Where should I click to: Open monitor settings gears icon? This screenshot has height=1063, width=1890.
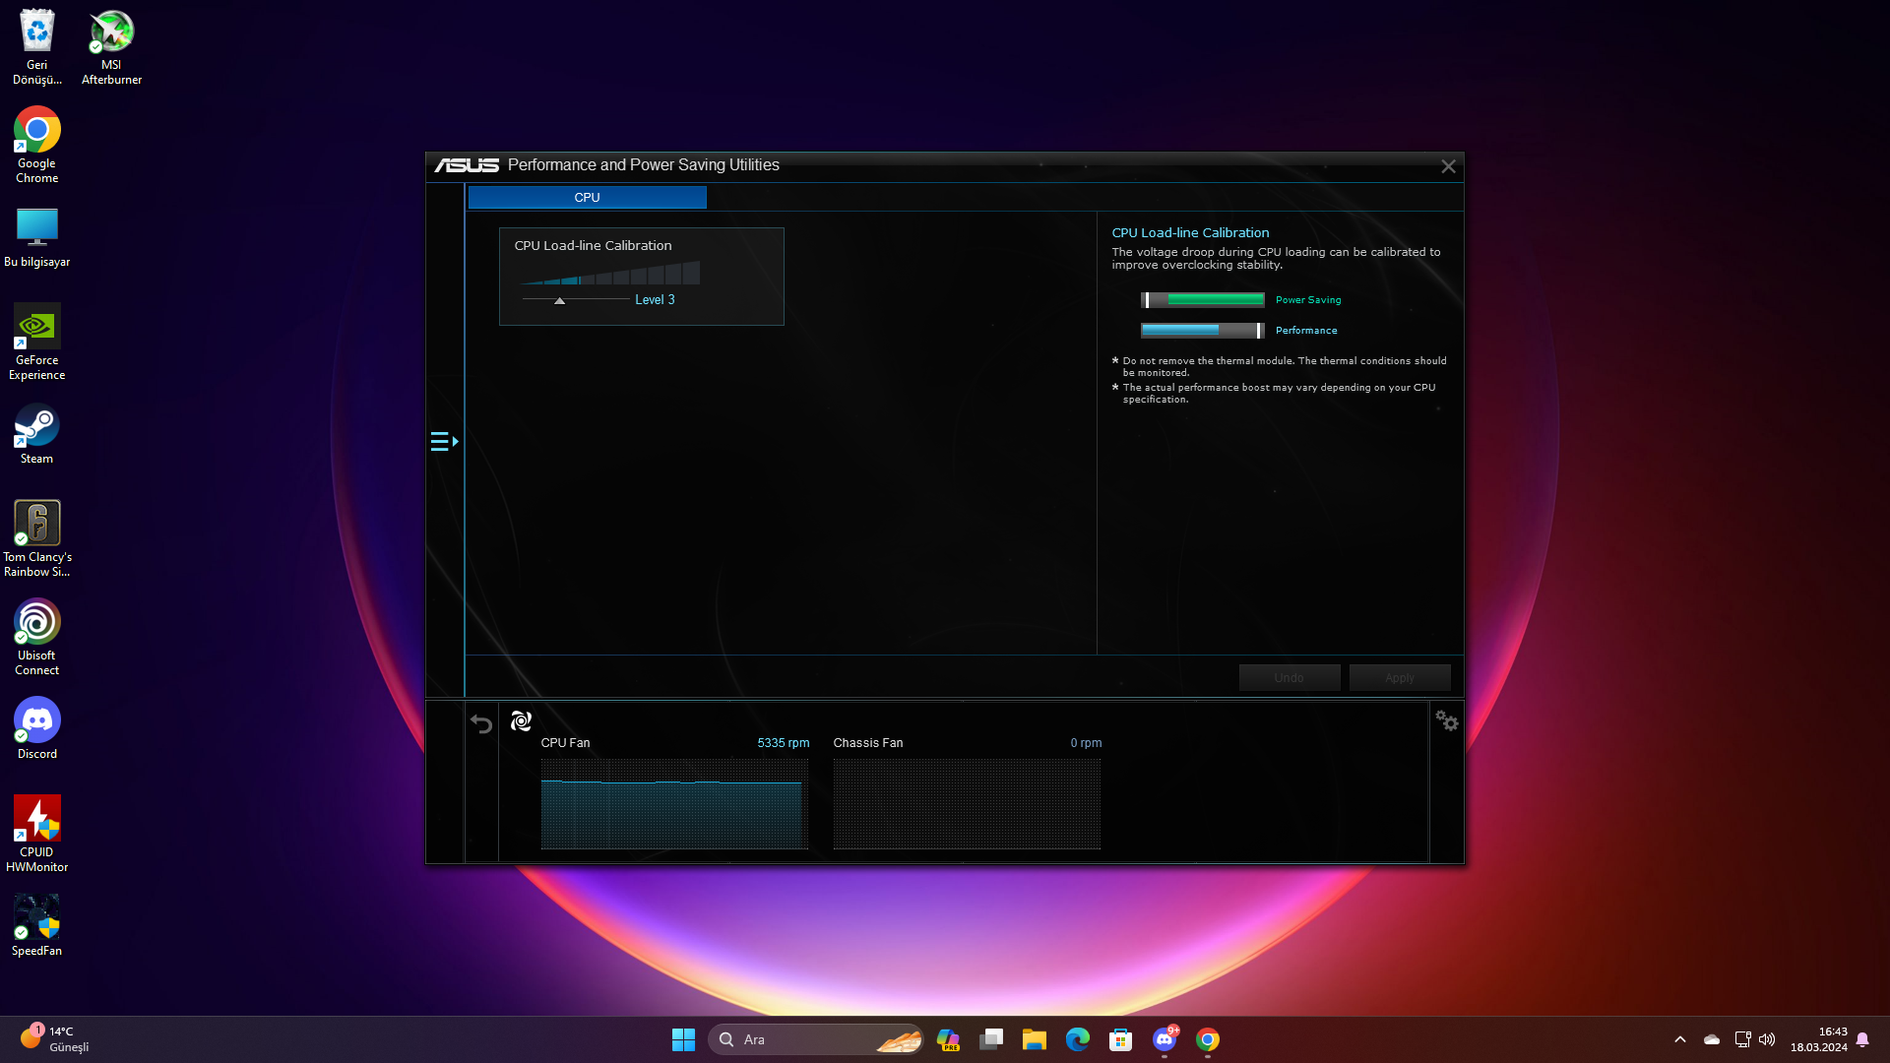click(1446, 721)
